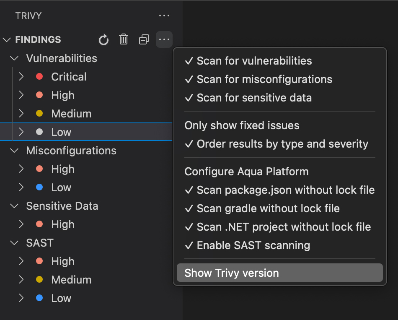398x320 pixels.
Task: Click the blue Low dot under Misconfigurations
Action: (39, 187)
